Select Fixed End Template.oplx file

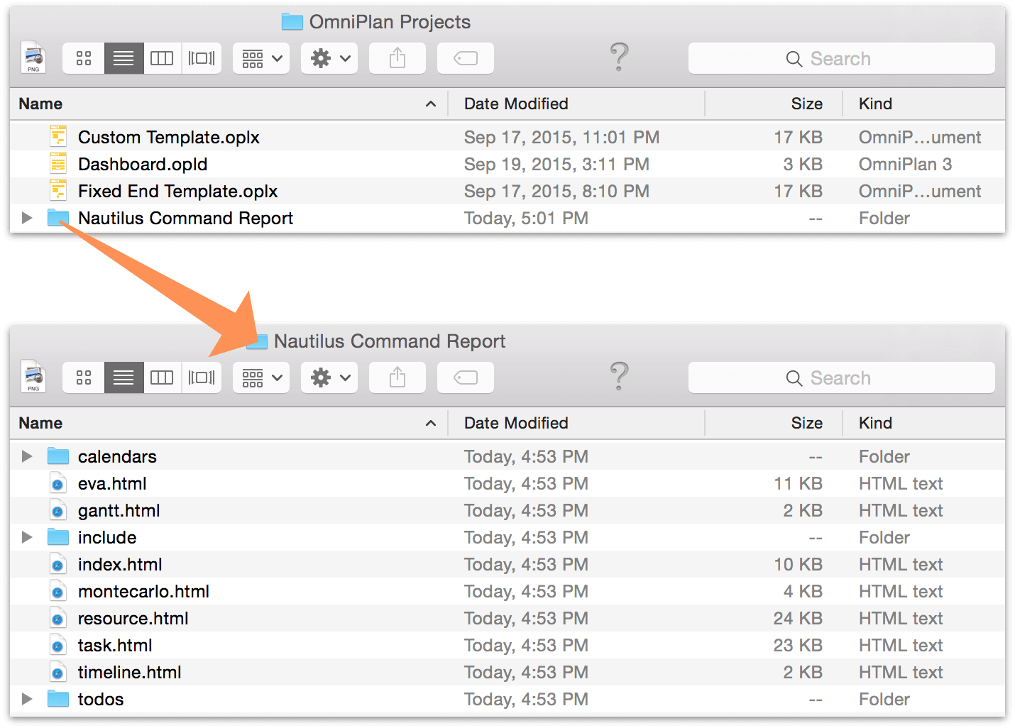[178, 191]
